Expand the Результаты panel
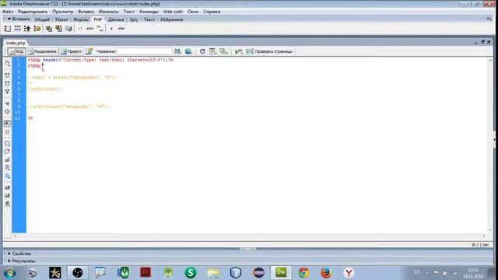 [9, 261]
